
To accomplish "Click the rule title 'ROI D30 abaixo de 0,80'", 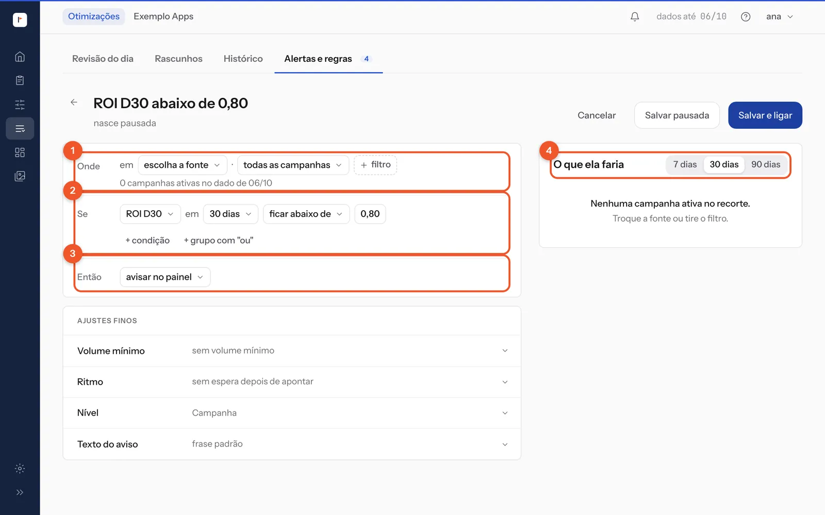I will click(x=171, y=103).
